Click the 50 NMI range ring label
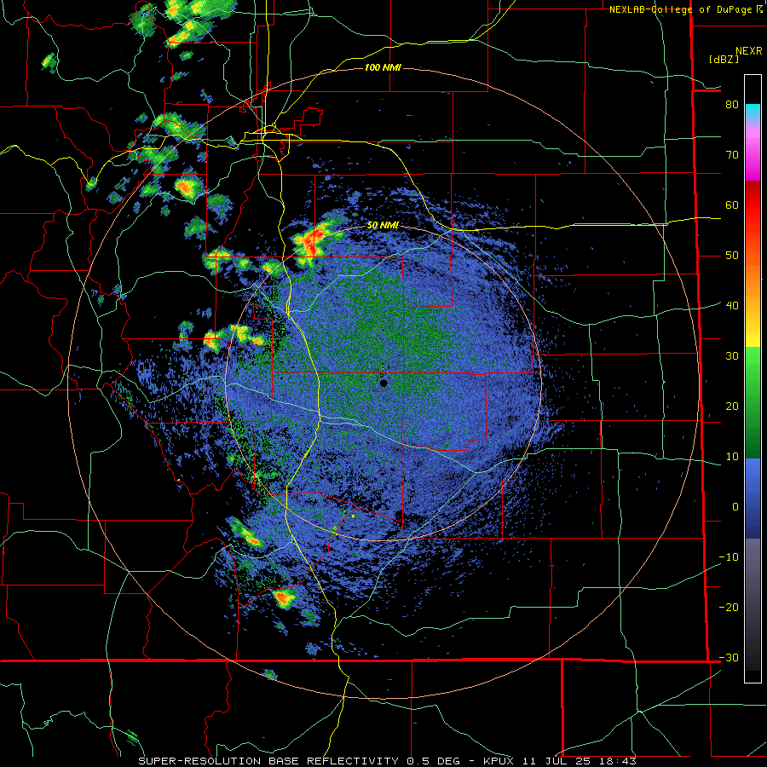The image size is (767, 767). point(383,226)
